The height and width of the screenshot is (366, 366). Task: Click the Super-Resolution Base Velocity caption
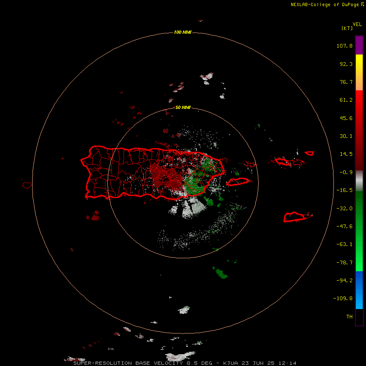[x=185, y=363]
